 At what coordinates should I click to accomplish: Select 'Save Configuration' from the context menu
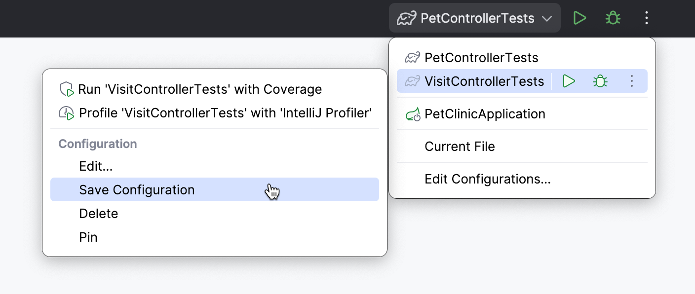point(136,189)
